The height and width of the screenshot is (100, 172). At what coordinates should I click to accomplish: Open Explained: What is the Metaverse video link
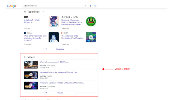click(x=58, y=72)
